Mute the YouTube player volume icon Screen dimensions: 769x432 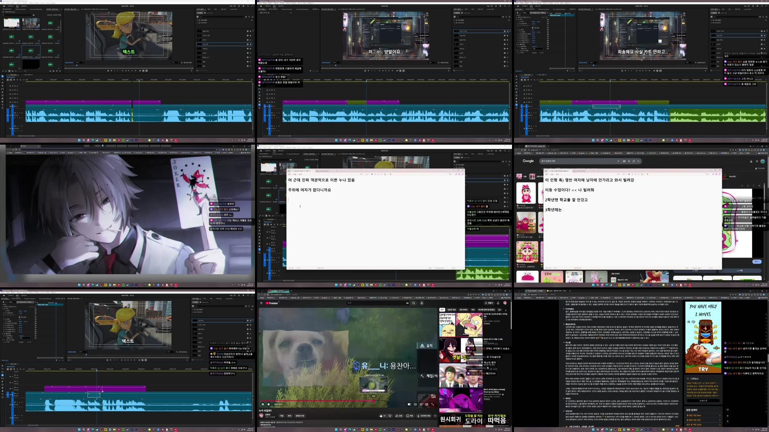pos(269,404)
